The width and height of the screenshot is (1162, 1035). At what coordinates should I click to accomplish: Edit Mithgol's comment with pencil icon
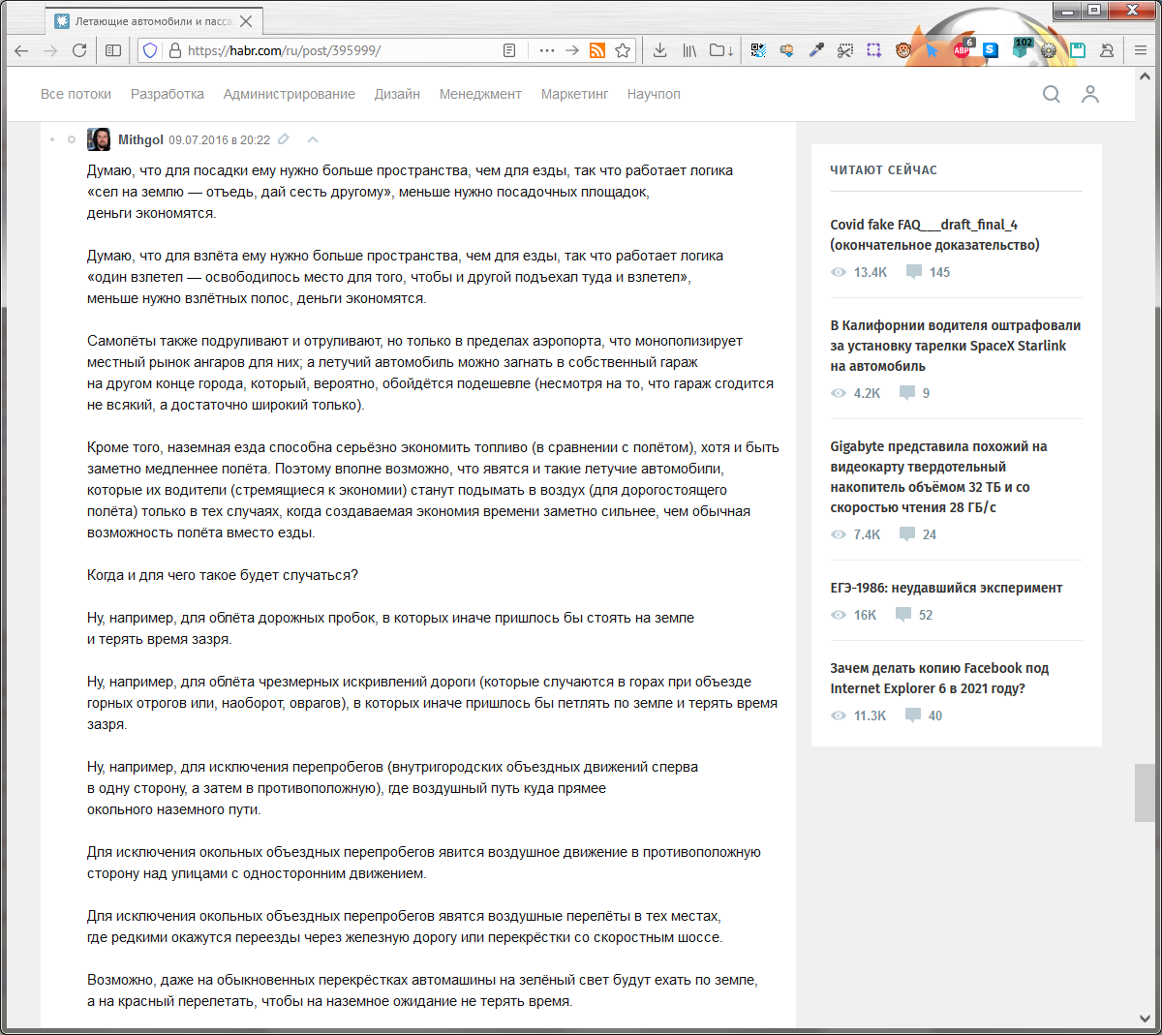(284, 139)
